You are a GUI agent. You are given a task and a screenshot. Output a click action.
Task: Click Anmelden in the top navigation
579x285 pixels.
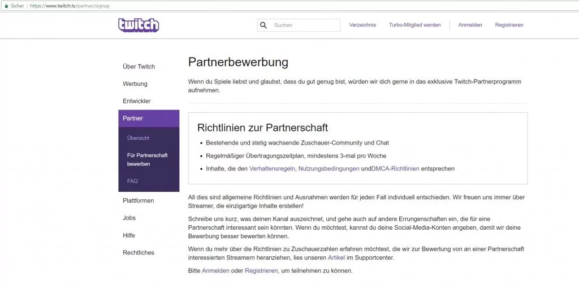point(470,25)
